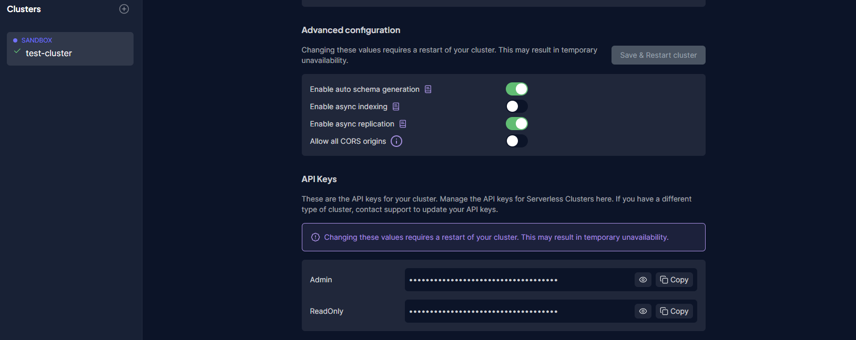This screenshot has height=340, width=856.
Task: Add a new cluster with plus icon
Action: [x=124, y=9]
